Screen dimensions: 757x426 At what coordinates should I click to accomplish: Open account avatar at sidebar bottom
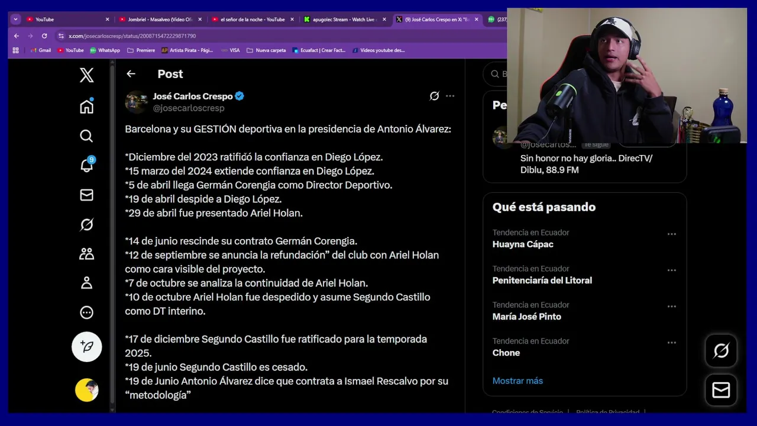[87, 390]
